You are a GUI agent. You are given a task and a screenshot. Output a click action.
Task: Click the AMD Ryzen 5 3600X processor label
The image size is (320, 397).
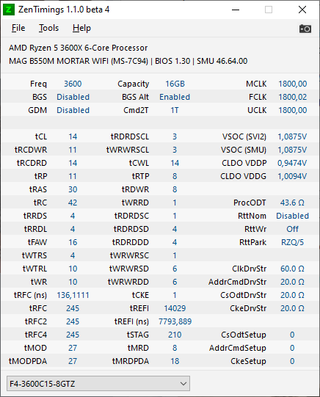pyautogui.click(x=79, y=48)
